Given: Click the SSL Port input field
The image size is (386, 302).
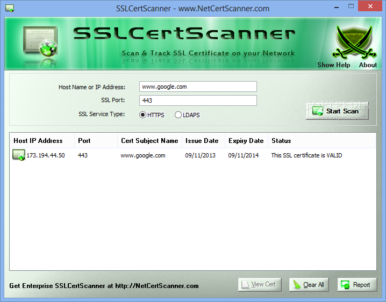Looking at the screenshot, I should point(198,100).
